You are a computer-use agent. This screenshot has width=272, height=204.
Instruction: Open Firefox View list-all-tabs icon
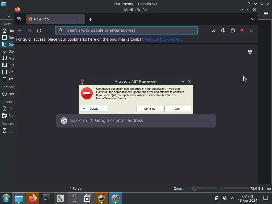click(x=19, y=19)
